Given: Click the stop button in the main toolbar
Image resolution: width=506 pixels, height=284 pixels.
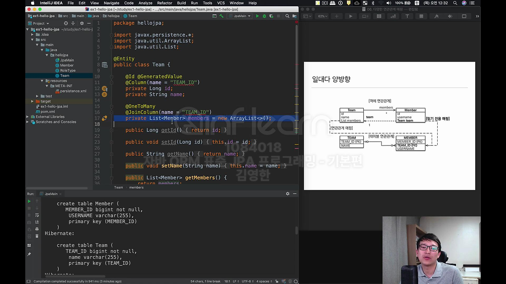Looking at the screenshot, I should coord(278,16).
